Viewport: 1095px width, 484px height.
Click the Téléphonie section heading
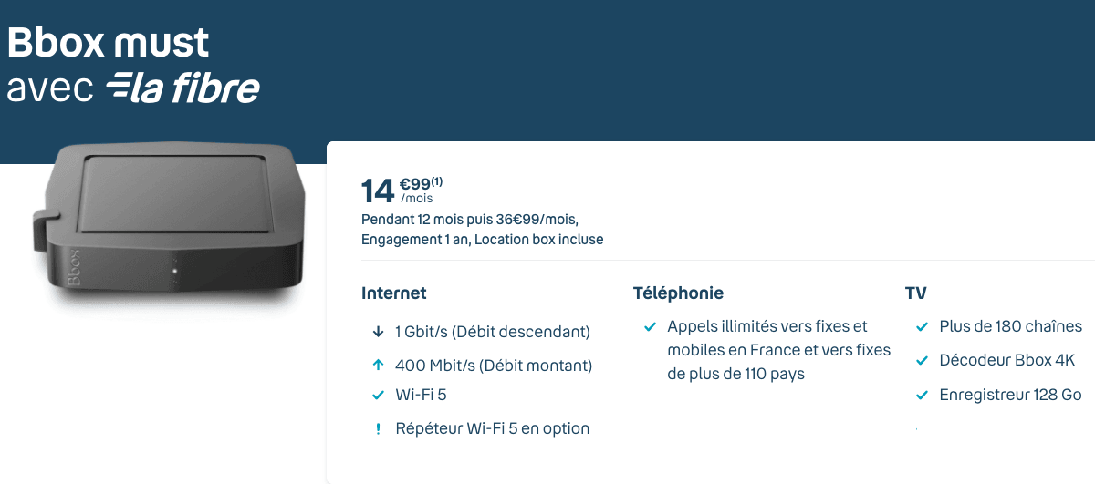point(678,293)
